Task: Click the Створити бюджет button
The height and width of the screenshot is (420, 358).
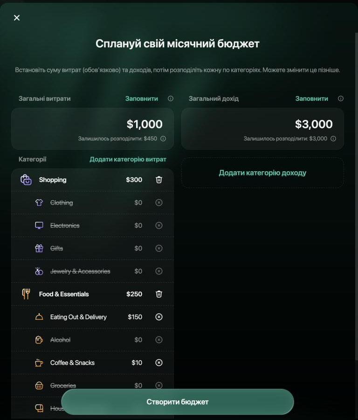Action: click(178, 402)
